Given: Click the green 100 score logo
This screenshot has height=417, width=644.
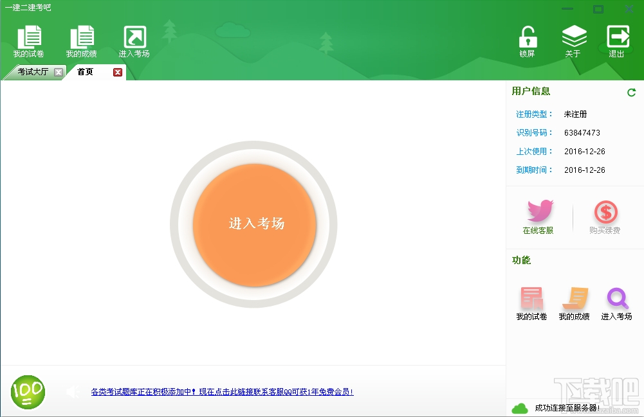Looking at the screenshot, I should 28,392.
